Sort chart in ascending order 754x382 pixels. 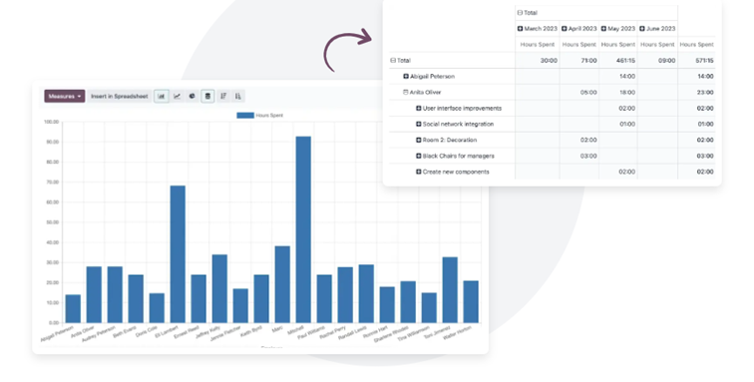[238, 96]
